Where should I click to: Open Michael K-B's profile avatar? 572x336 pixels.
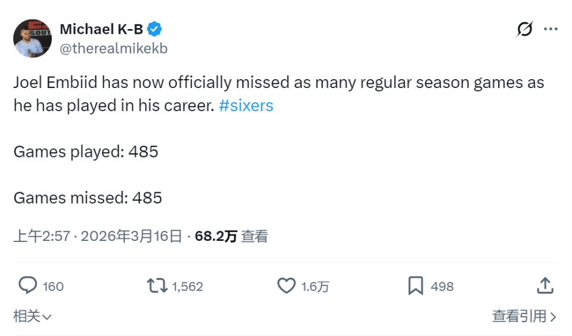32,38
